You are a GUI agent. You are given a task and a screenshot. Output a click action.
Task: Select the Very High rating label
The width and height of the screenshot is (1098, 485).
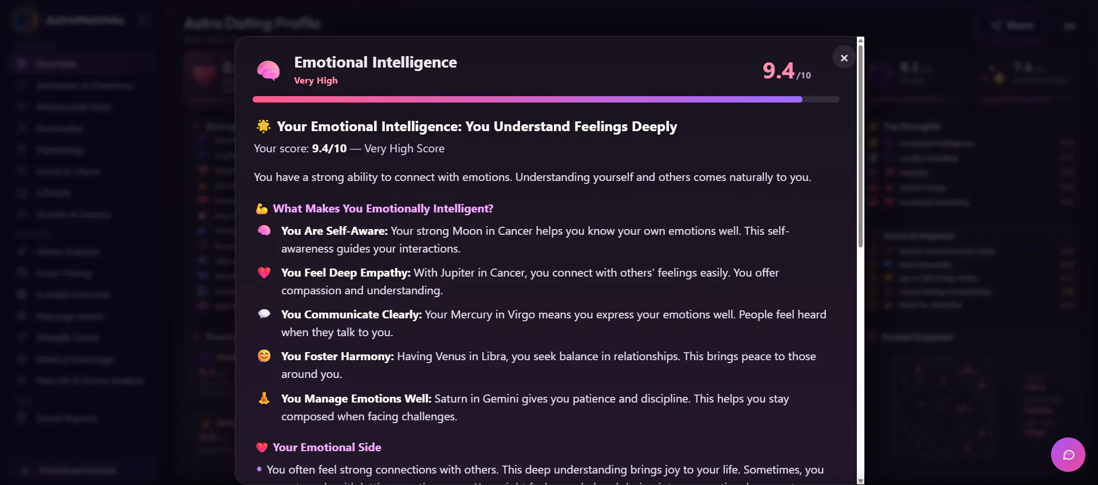(x=316, y=81)
